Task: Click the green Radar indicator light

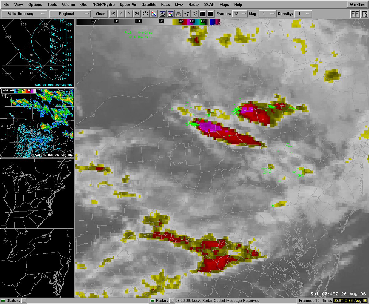Action: tap(152, 301)
